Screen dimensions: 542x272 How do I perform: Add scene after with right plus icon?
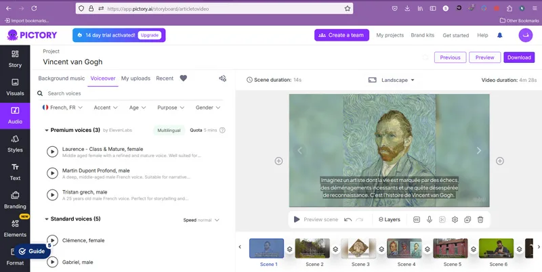pos(500,161)
